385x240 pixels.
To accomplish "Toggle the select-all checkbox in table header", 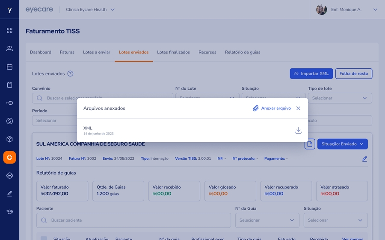I will pos(44,238).
